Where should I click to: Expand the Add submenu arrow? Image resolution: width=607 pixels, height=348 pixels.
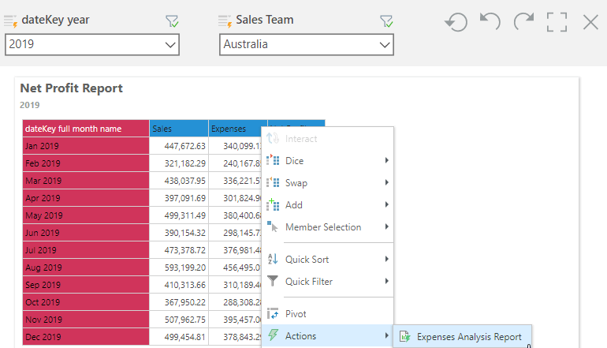coord(386,204)
